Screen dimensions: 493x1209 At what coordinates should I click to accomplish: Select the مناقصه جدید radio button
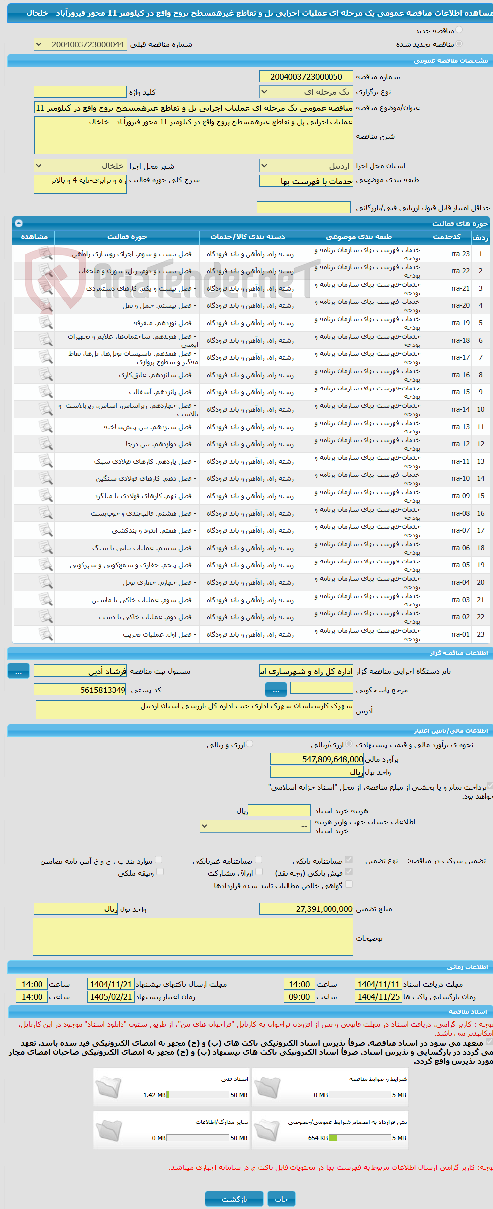pyautogui.click(x=459, y=30)
